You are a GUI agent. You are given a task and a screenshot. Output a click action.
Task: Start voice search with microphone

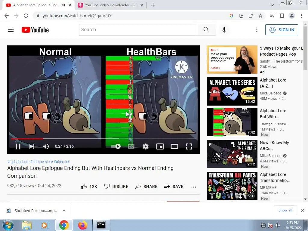[x=224, y=30]
